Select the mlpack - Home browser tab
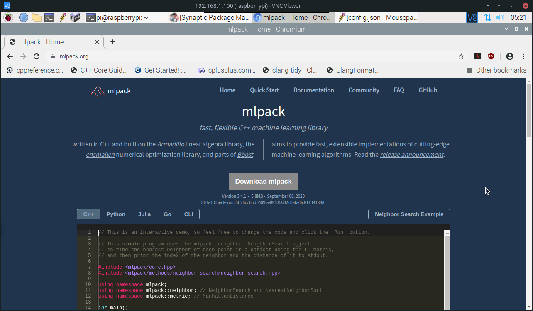This screenshot has height=311, width=533. pos(54,42)
